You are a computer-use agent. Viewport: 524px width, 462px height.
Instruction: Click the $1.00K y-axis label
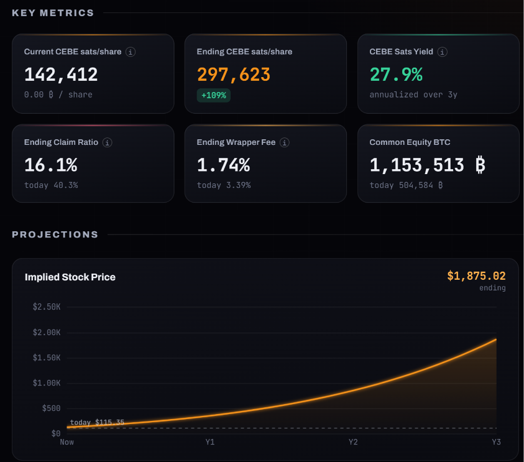coord(47,383)
